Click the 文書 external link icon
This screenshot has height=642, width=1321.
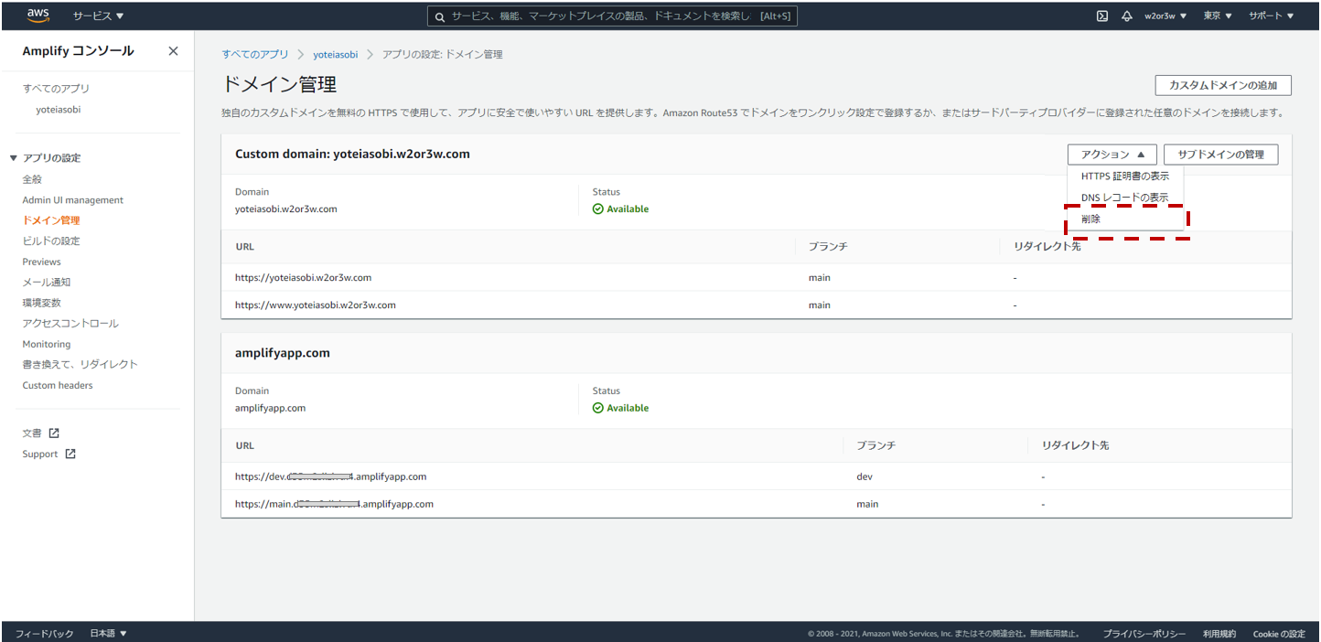click(54, 433)
